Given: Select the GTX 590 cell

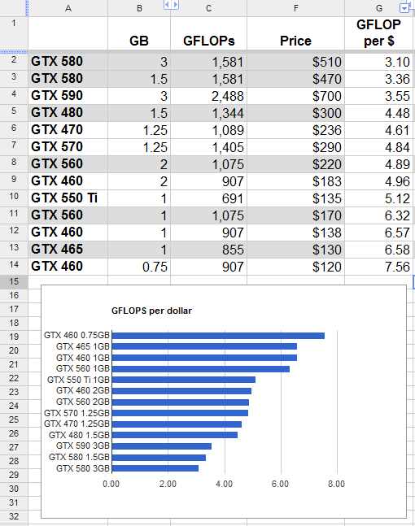Looking at the screenshot, I should (x=68, y=96).
